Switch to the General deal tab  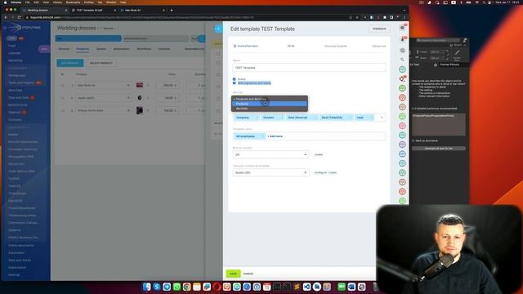(64, 49)
